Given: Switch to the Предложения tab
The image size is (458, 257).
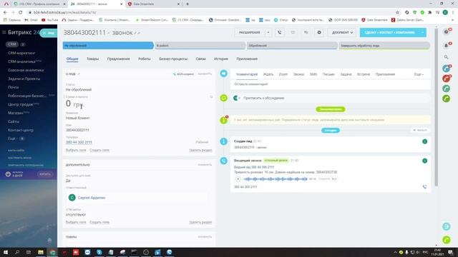Looking at the screenshot, I should (118, 59).
